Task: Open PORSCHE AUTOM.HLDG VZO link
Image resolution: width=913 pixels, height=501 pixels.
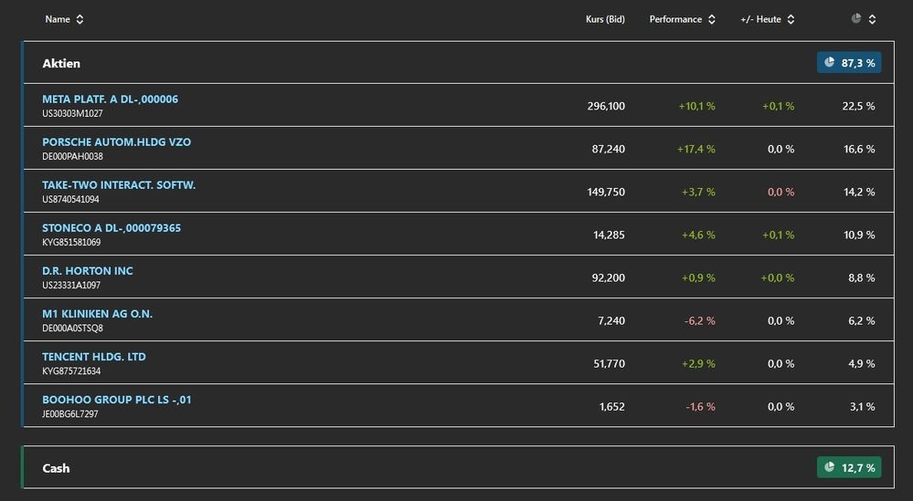Action: coord(116,141)
